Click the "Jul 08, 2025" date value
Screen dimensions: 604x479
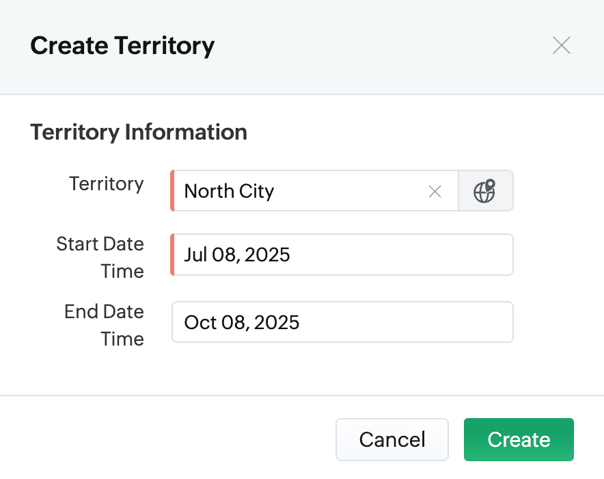(237, 255)
